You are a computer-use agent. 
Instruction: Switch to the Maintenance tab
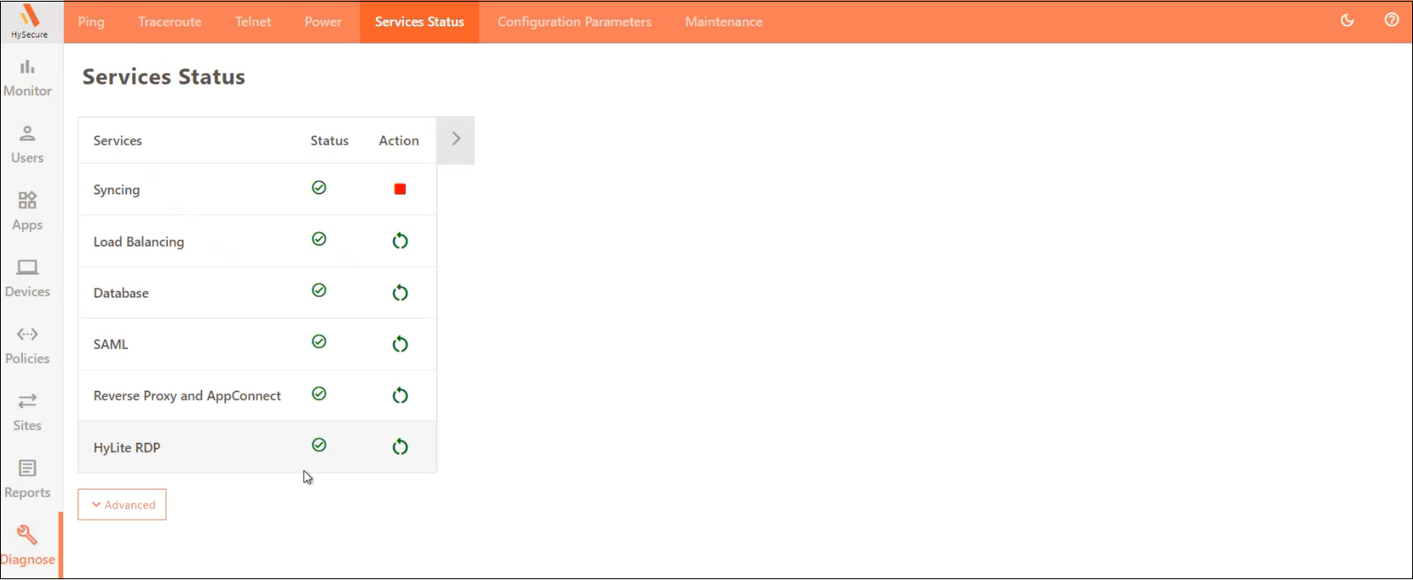click(723, 21)
